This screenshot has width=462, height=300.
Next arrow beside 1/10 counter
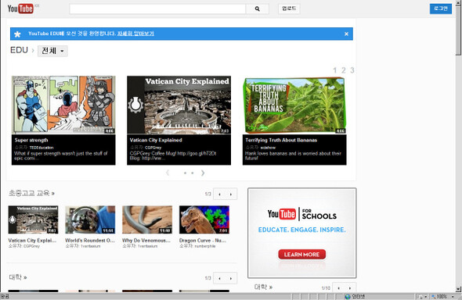coord(350,288)
